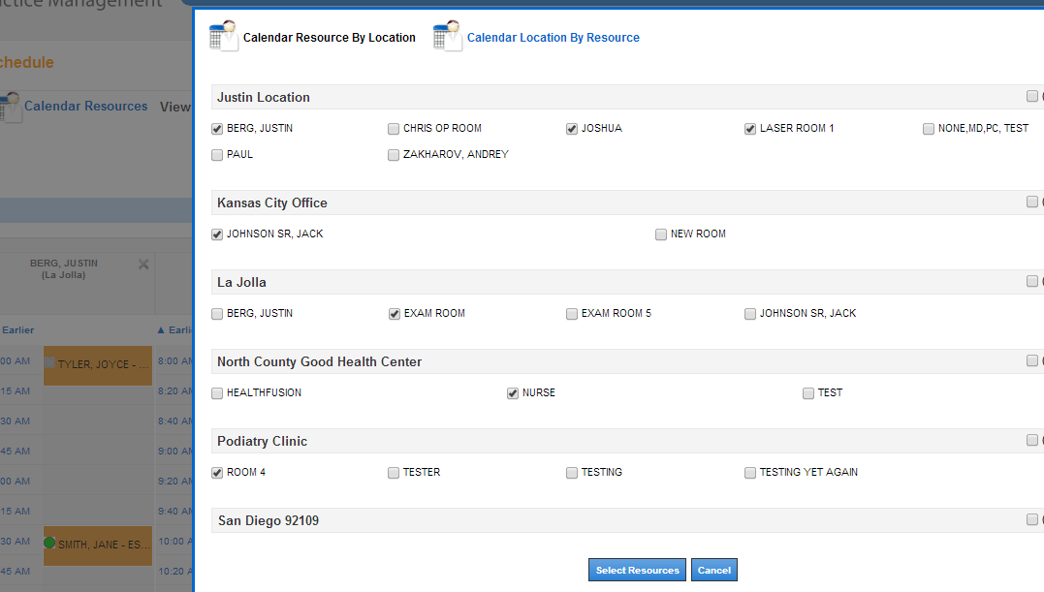Click the Calendar Resources icon behind the dialog
Screen dimensions: 1044x592
point(10,107)
